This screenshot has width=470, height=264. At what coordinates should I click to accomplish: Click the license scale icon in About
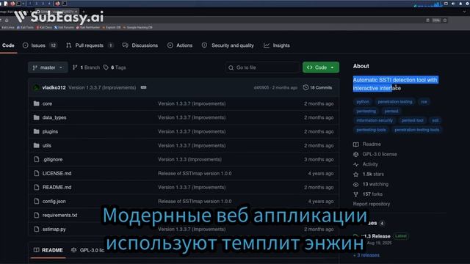click(355, 154)
